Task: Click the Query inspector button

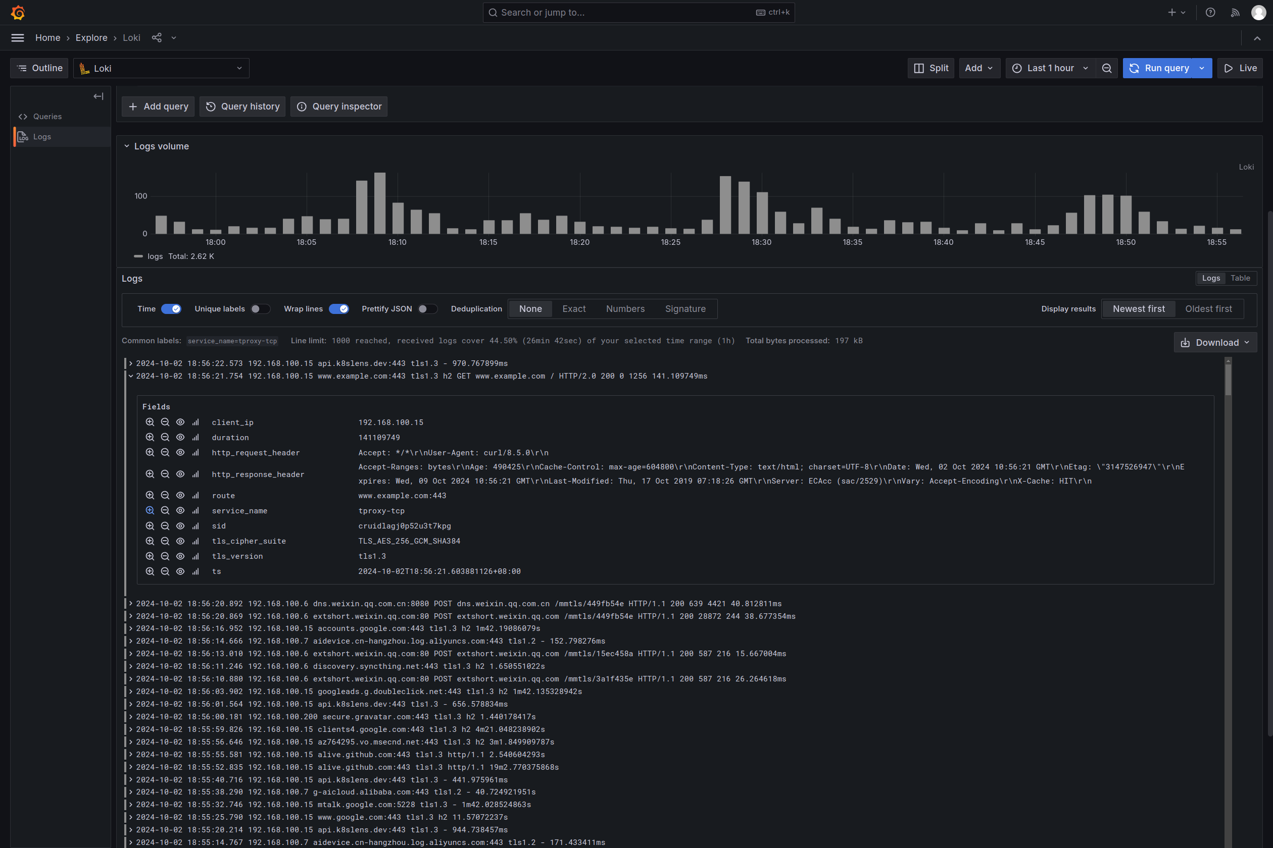Action: [x=339, y=107]
